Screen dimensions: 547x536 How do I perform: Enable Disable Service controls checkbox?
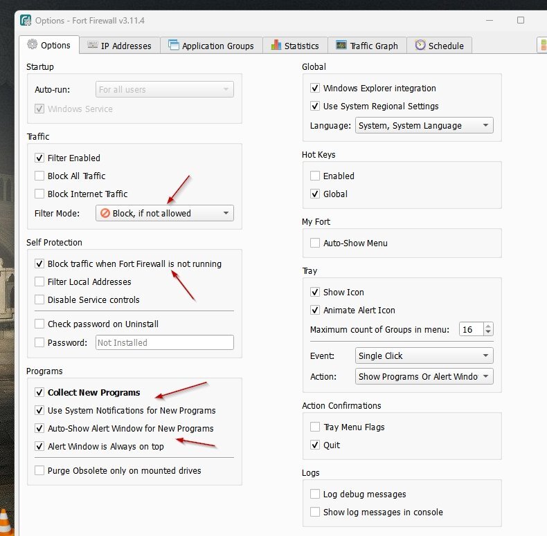pos(39,299)
